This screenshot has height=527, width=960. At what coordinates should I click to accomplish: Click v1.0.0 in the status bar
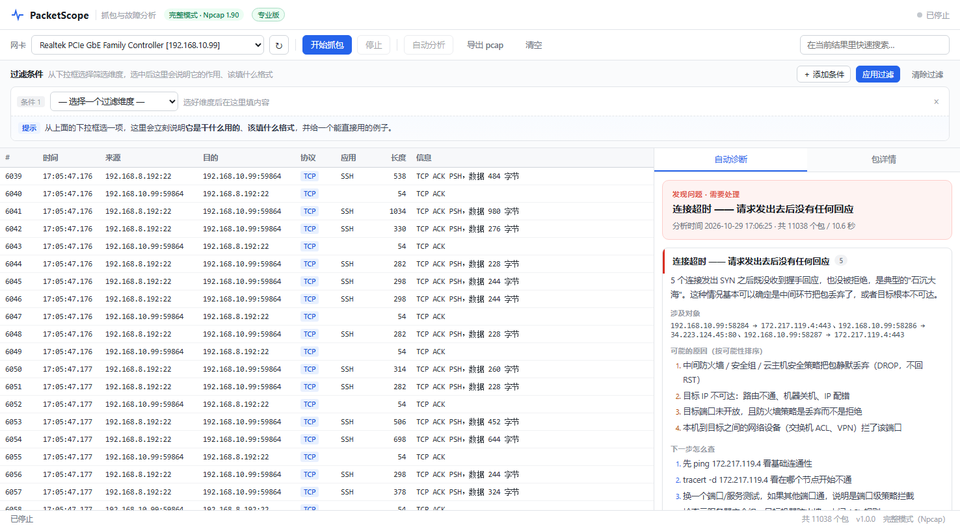pos(866,519)
